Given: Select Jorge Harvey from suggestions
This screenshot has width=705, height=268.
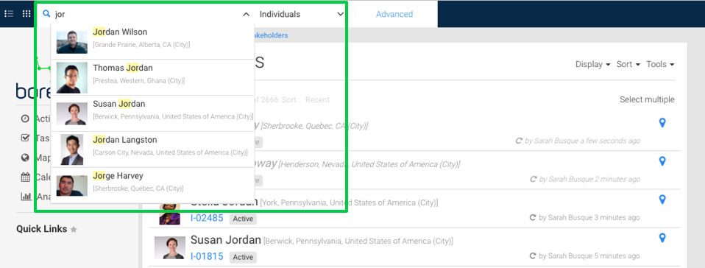Looking at the screenshot, I should 152,186.
